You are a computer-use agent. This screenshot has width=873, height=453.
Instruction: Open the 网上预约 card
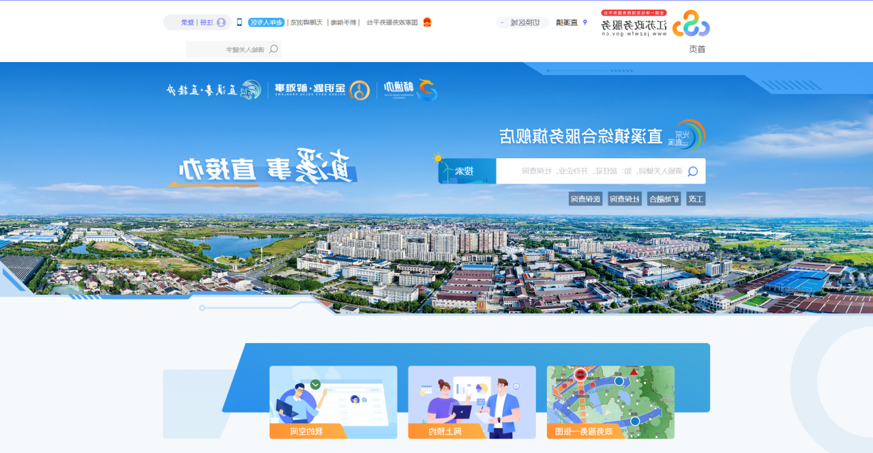pos(472,403)
